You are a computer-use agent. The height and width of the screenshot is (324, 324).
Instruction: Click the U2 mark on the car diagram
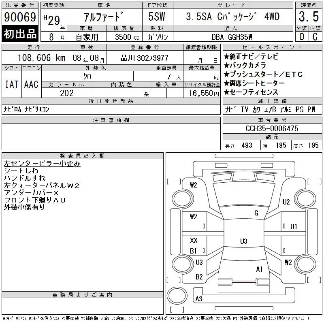pyautogui.click(x=286, y=202)
